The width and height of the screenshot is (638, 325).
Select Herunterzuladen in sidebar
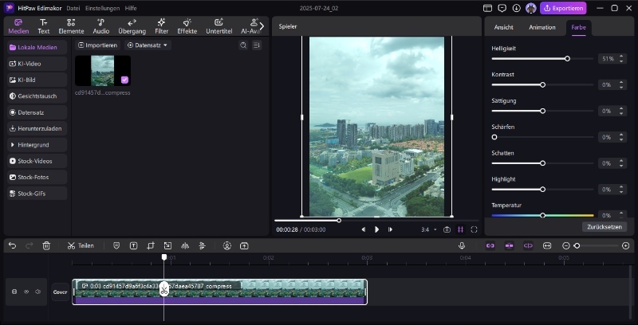[37, 129]
